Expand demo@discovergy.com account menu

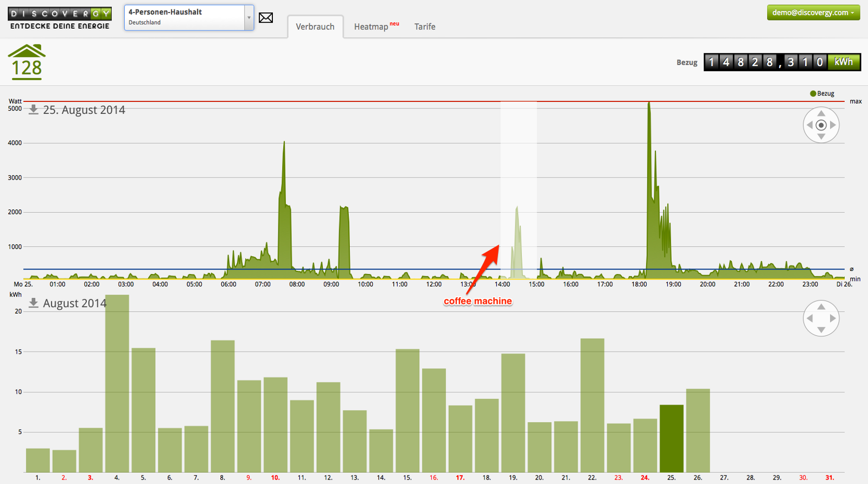813,12
